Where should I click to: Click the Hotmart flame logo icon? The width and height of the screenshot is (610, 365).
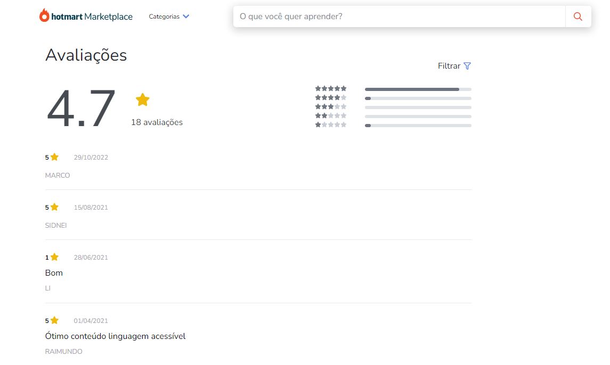(44, 15)
